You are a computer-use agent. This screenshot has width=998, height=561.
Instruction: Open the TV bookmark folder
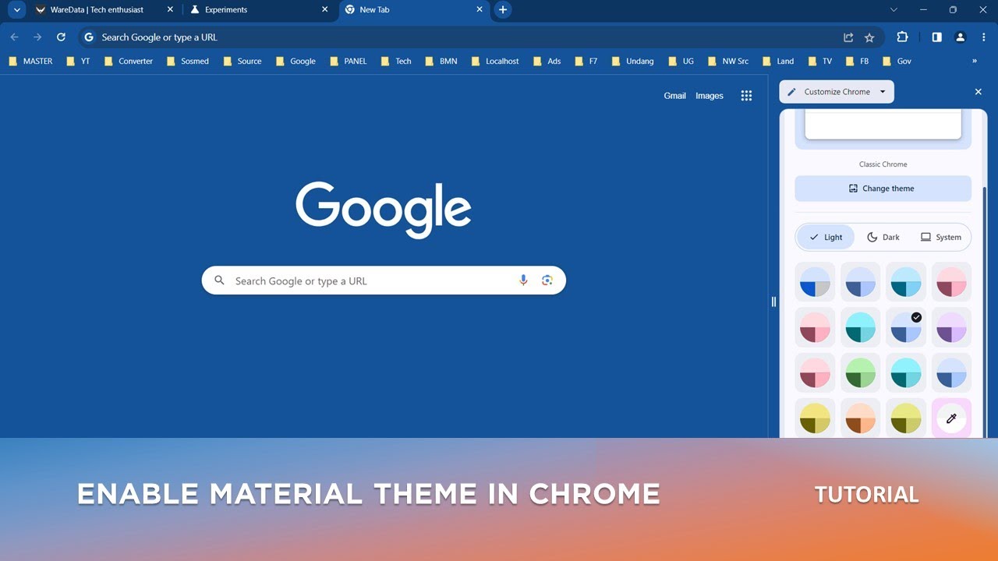[x=821, y=61]
